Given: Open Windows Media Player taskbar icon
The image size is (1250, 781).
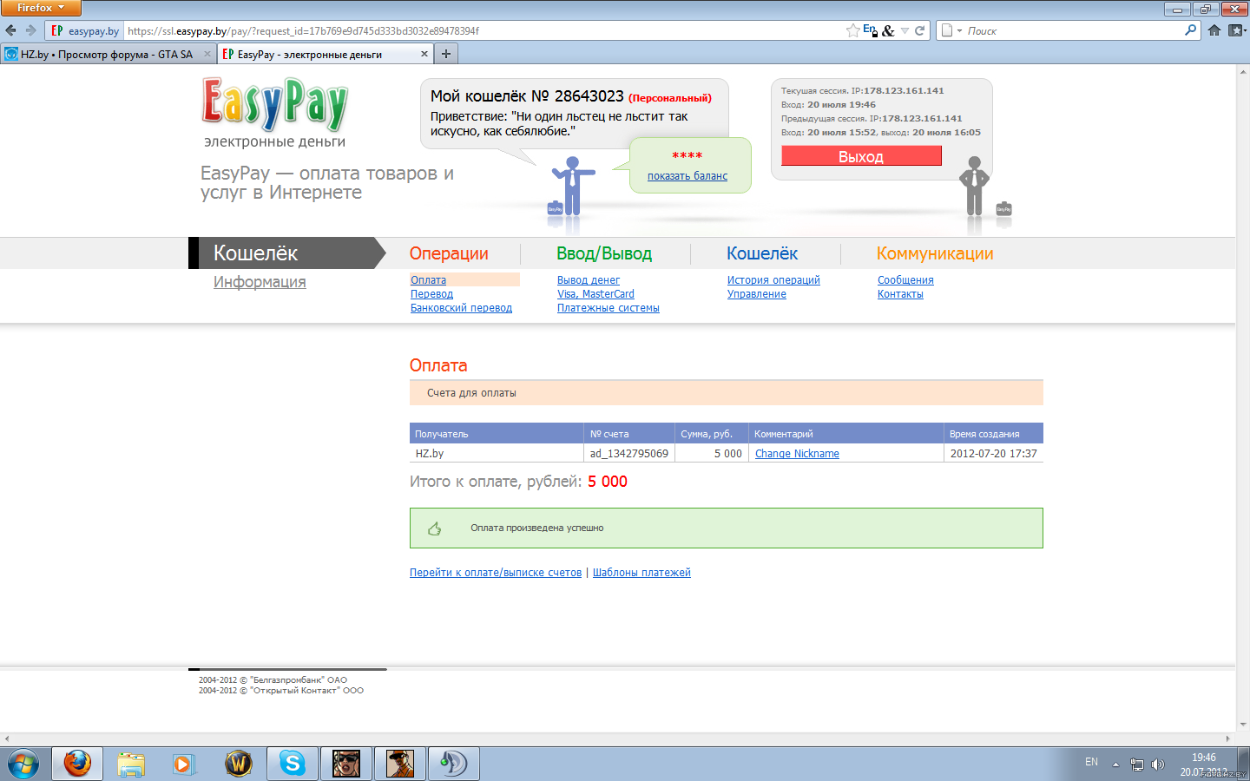Looking at the screenshot, I should (x=183, y=764).
